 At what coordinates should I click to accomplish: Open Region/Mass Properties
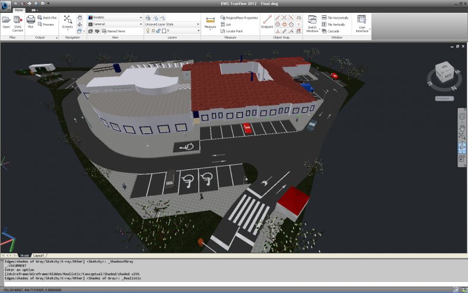point(239,18)
